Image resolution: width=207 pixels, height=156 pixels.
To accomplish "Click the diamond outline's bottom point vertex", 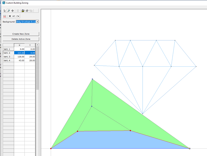I will coord(143,114).
